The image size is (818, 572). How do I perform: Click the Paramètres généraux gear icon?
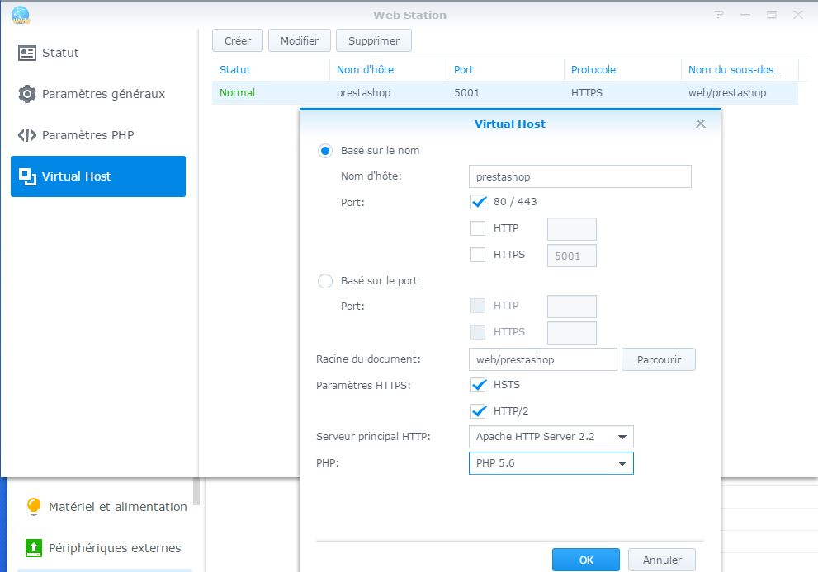(x=27, y=94)
